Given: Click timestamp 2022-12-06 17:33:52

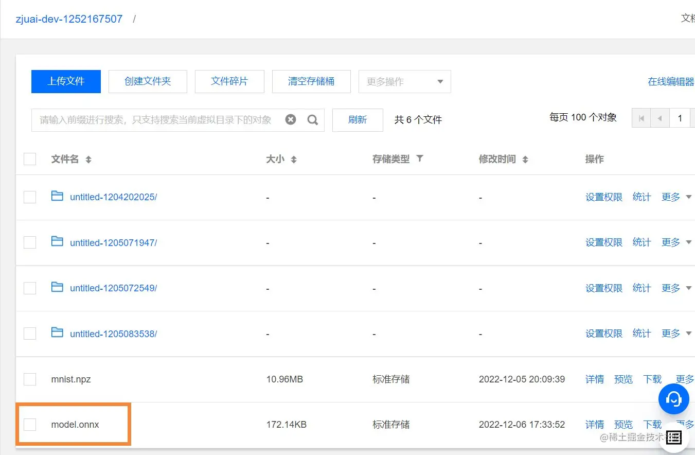Looking at the screenshot, I should [522, 425].
